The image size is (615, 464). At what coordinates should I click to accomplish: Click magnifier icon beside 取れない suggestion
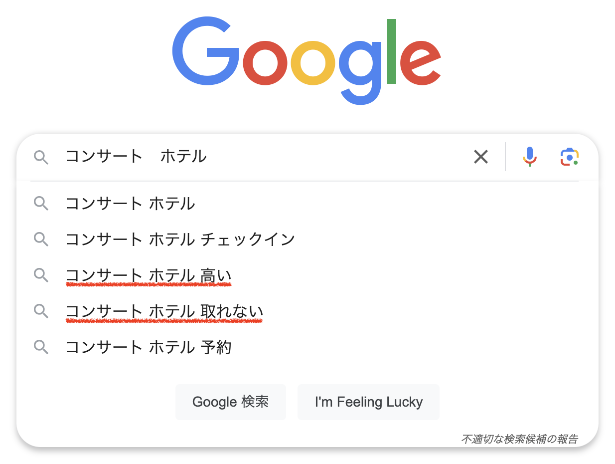41,311
